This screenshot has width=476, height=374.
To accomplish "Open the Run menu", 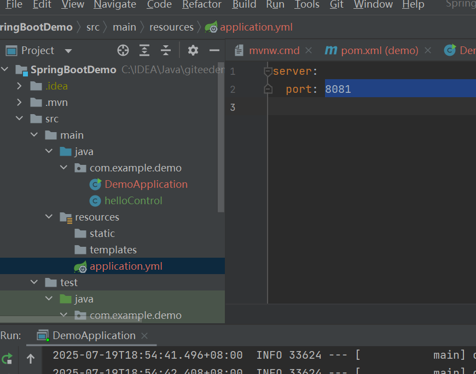I will [x=275, y=4].
